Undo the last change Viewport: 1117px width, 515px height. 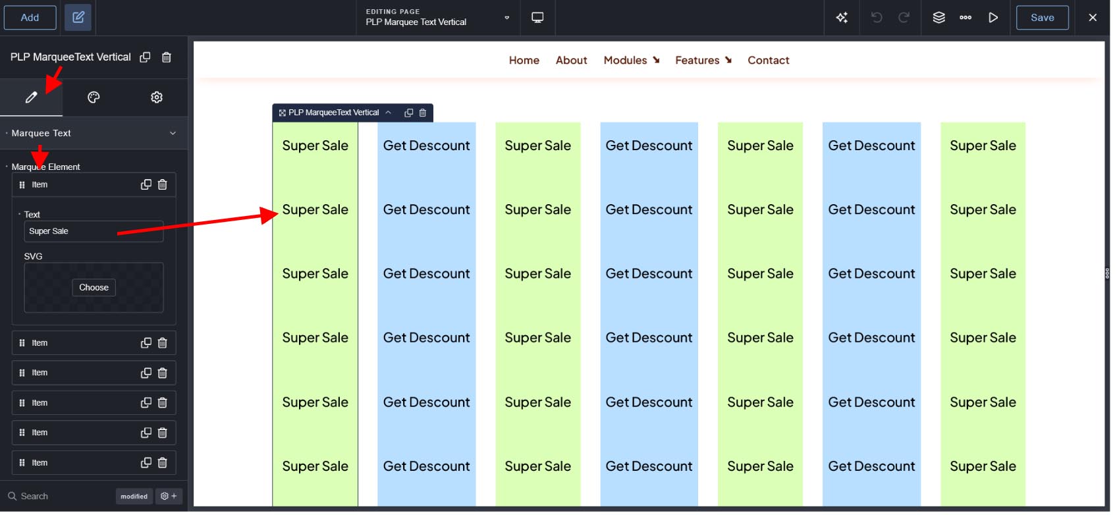876,18
